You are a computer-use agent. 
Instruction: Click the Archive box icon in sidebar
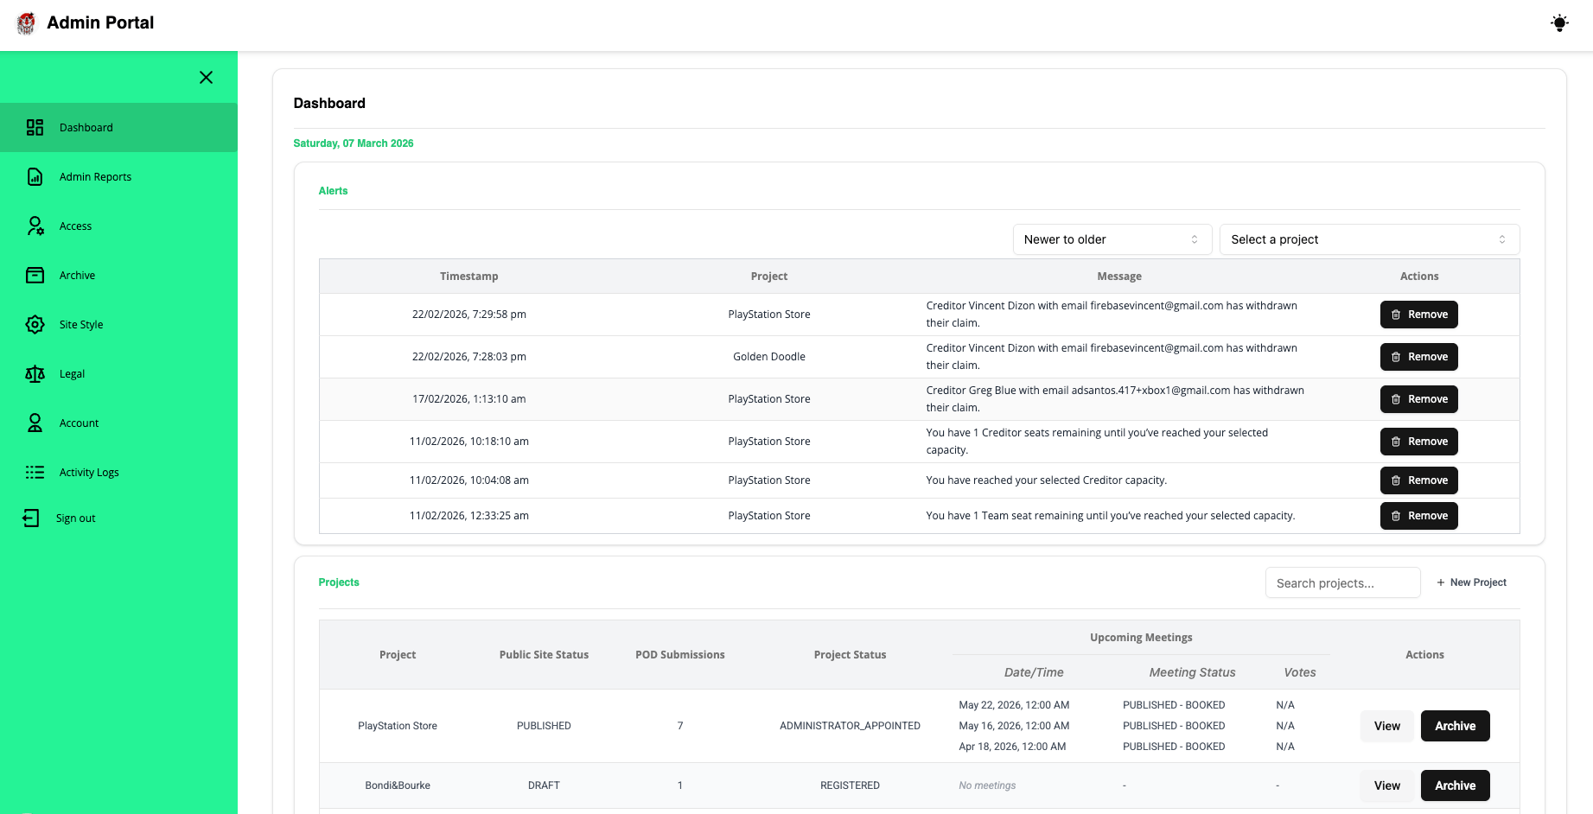pyautogui.click(x=35, y=276)
